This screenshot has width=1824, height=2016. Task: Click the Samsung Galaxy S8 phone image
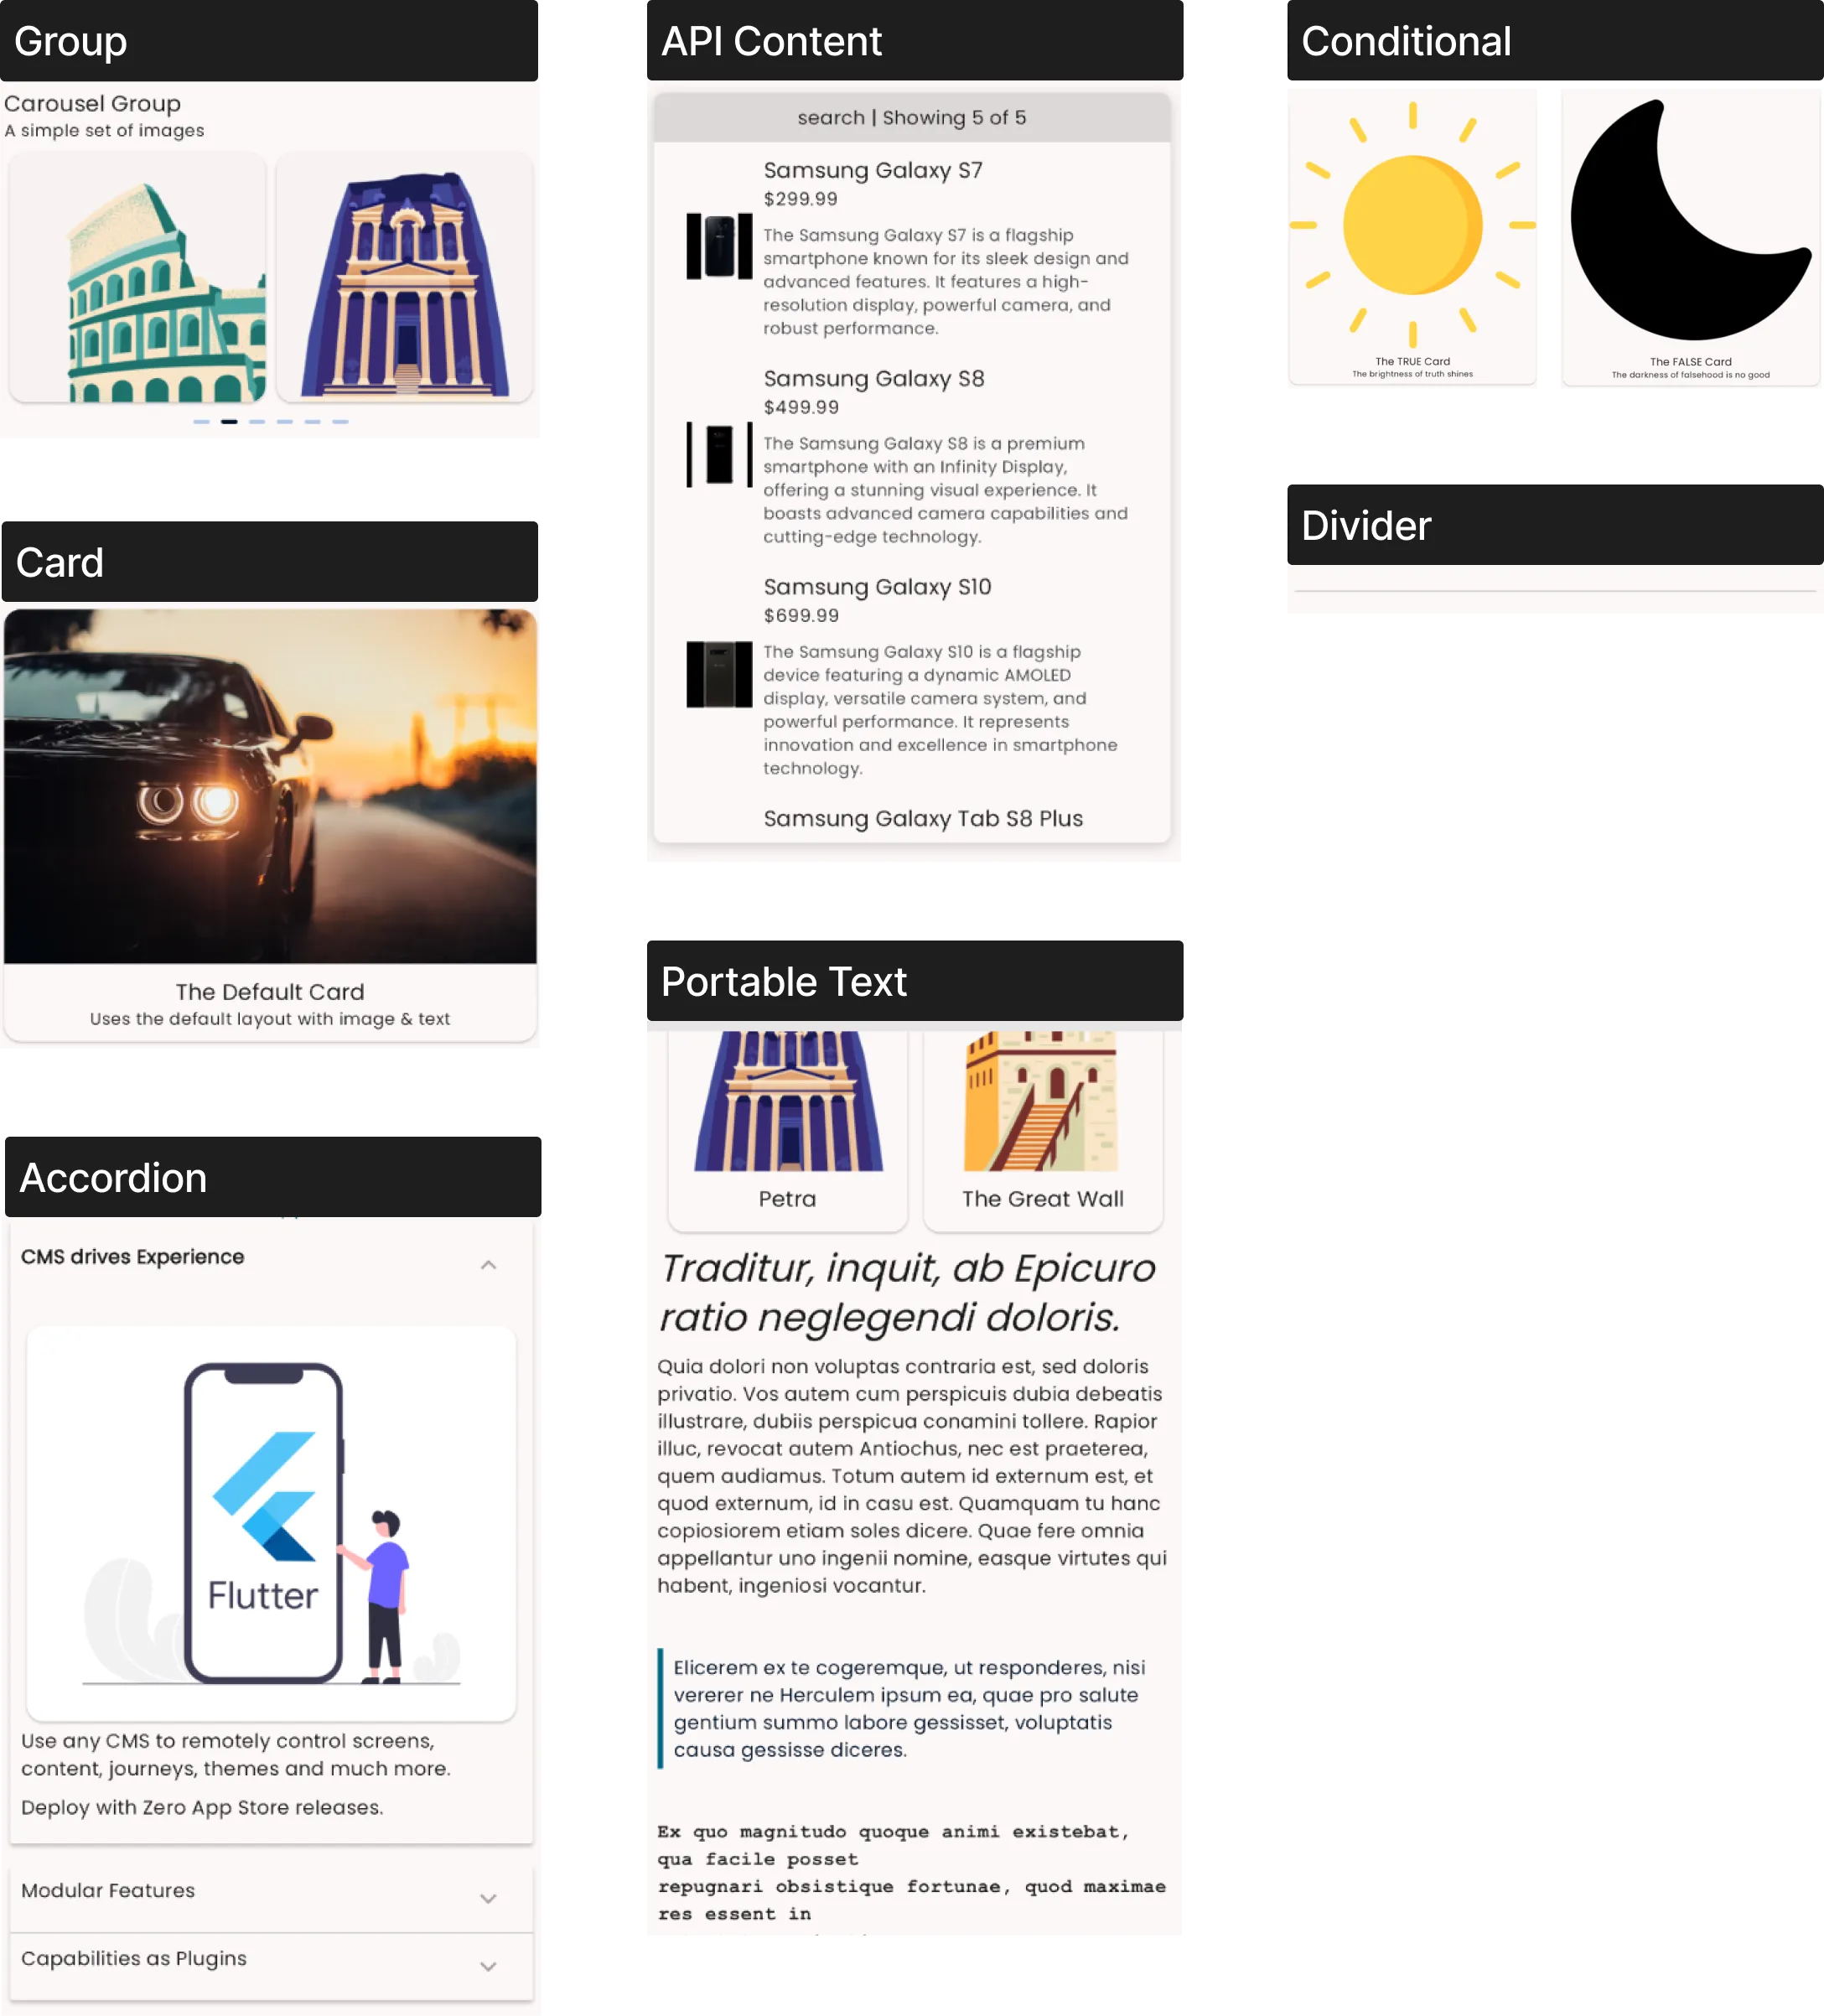pyautogui.click(x=719, y=454)
